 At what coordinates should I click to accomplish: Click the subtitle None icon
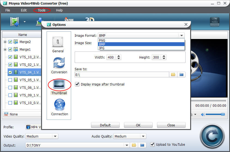[6, 114]
